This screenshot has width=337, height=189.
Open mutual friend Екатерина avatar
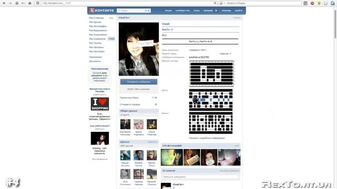tap(125, 124)
